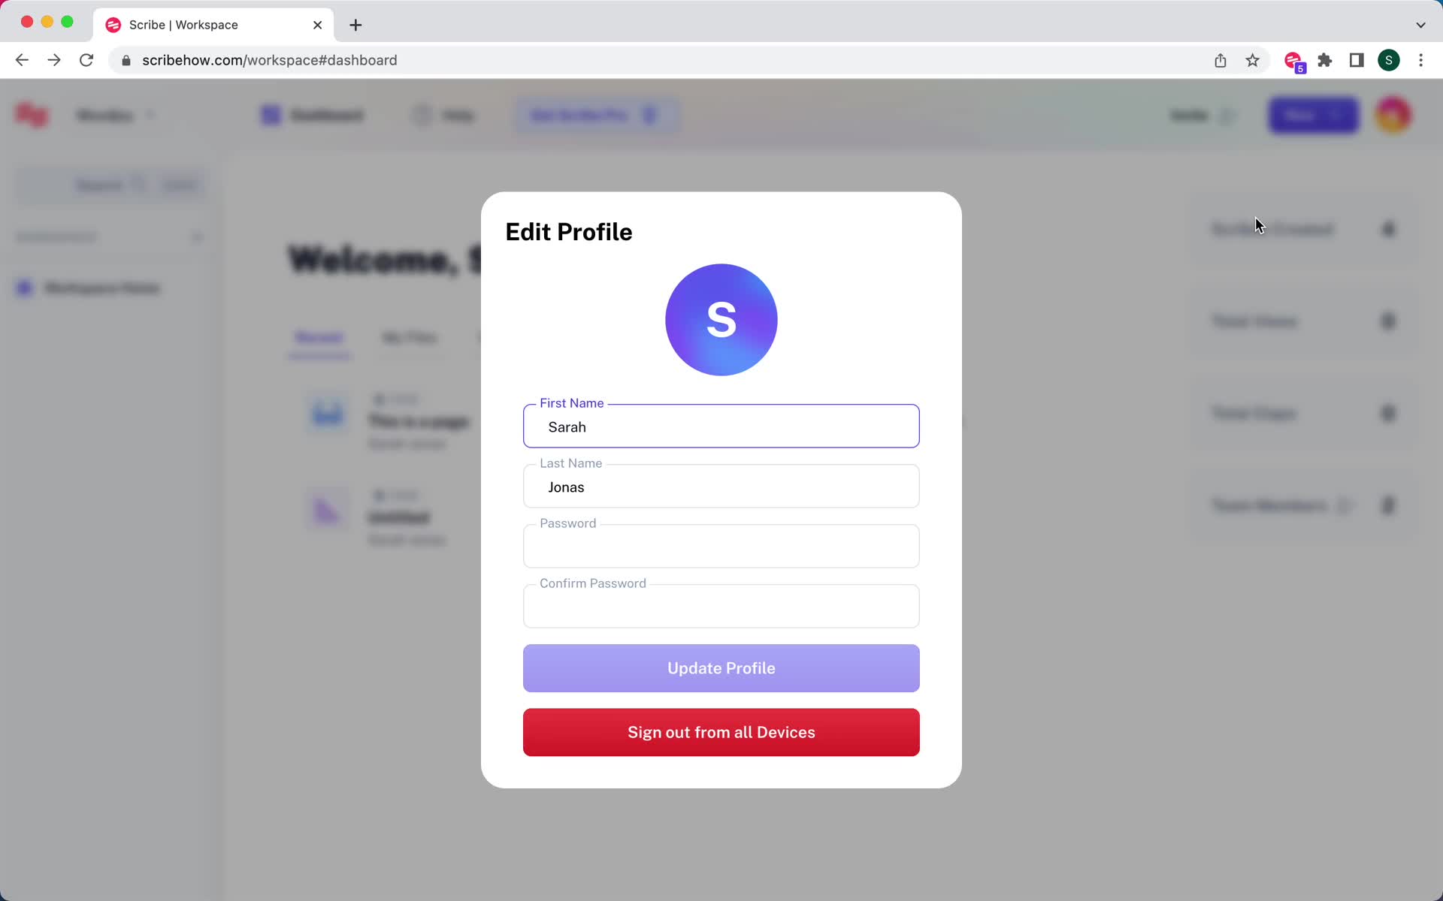Click the Password input field
The width and height of the screenshot is (1443, 901).
(x=721, y=546)
